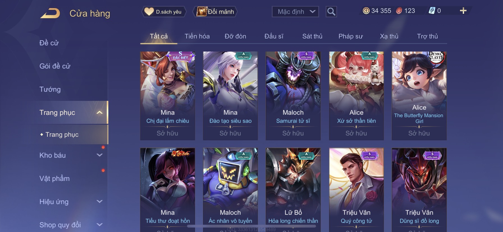This screenshot has width=503, height=232.
Task: Open the search magnifier icon
Action: (x=331, y=11)
